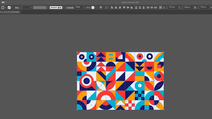Click the geometric pattern artwork on the canvas

click(120, 81)
